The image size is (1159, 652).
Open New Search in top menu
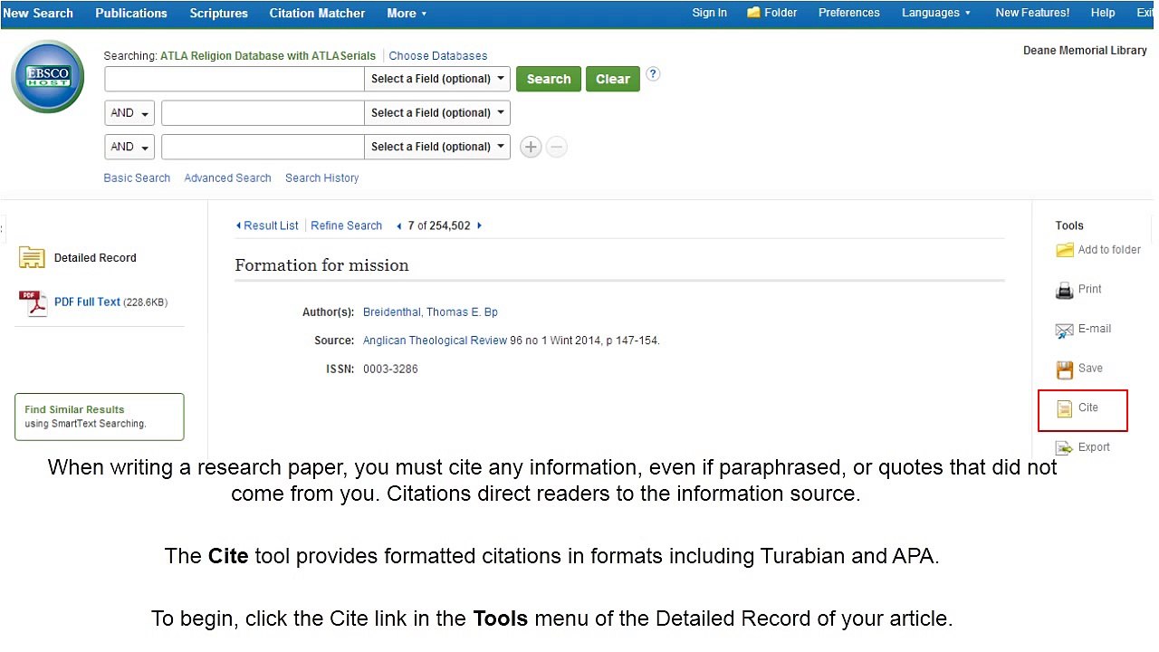(38, 13)
